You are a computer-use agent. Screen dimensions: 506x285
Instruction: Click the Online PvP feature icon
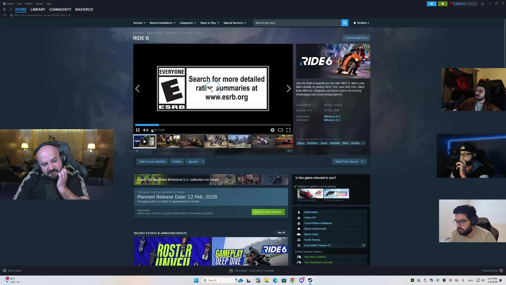299,218
